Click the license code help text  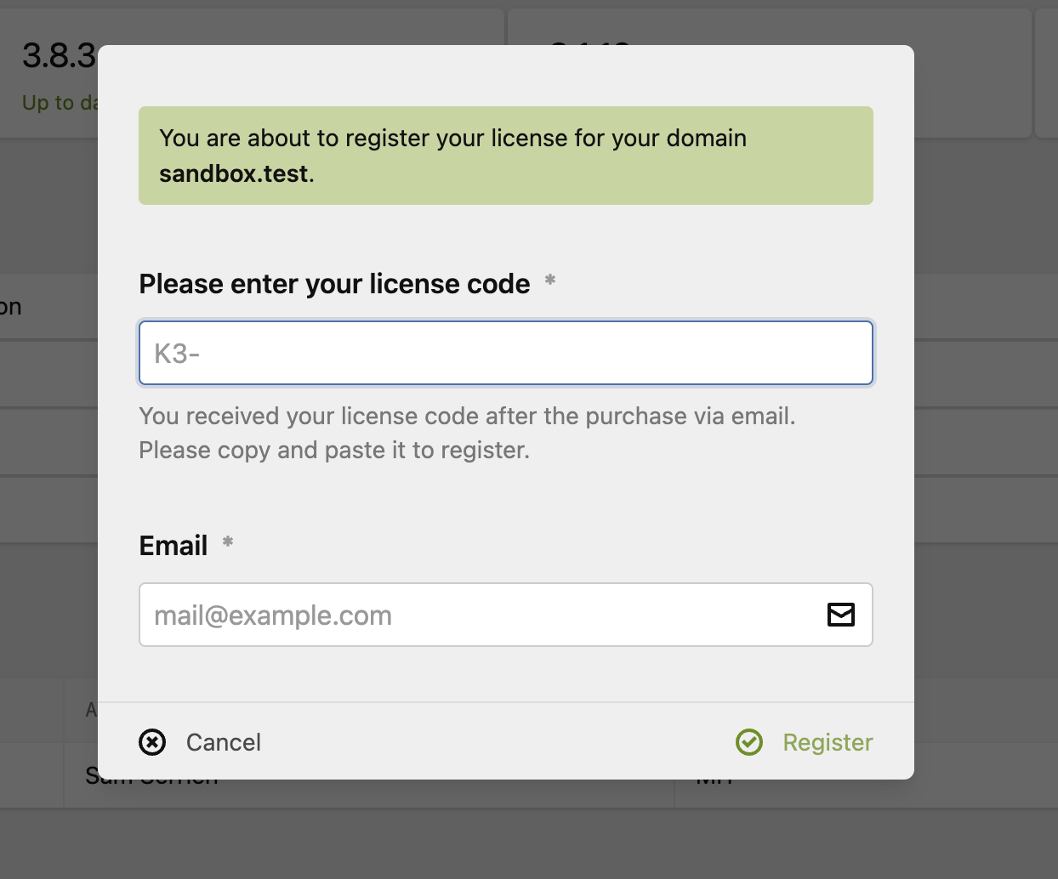coord(466,433)
